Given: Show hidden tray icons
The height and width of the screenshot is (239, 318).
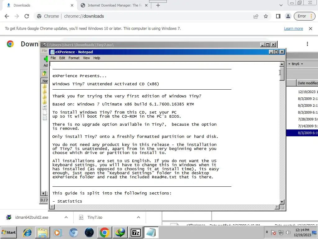Looking at the screenshot, I should 267,232.
